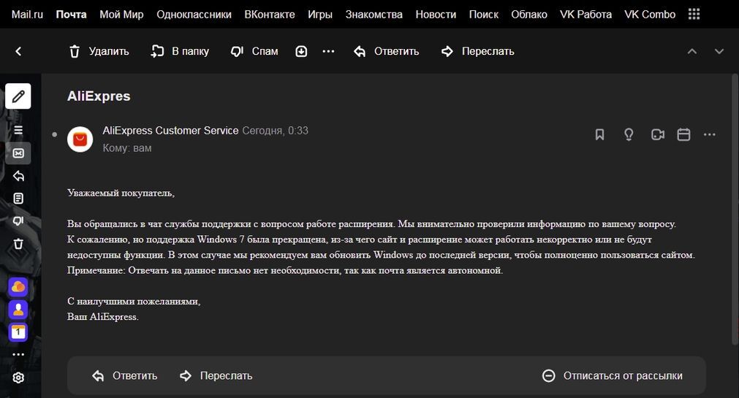This screenshot has width=739, height=398.
Task: Create calendar event from this email
Action: [x=683, y=135]
